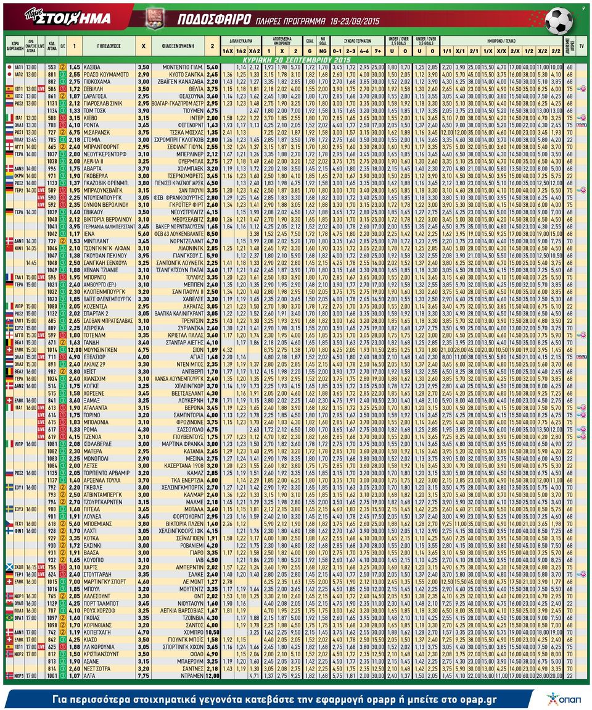Screen dimensions: 592x710
Task: Click the ΦΙΛΟΞΕΝΟΥΜΕΝΗ column header
Action: [x=178, y=46]
